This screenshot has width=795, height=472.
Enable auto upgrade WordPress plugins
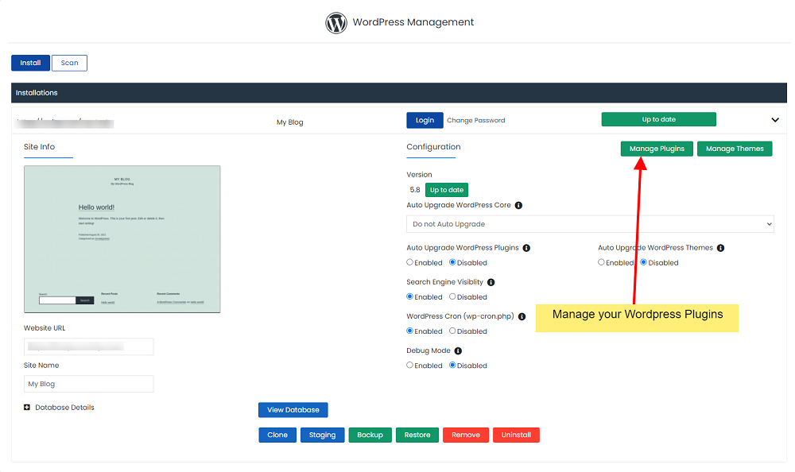[409, 262]
